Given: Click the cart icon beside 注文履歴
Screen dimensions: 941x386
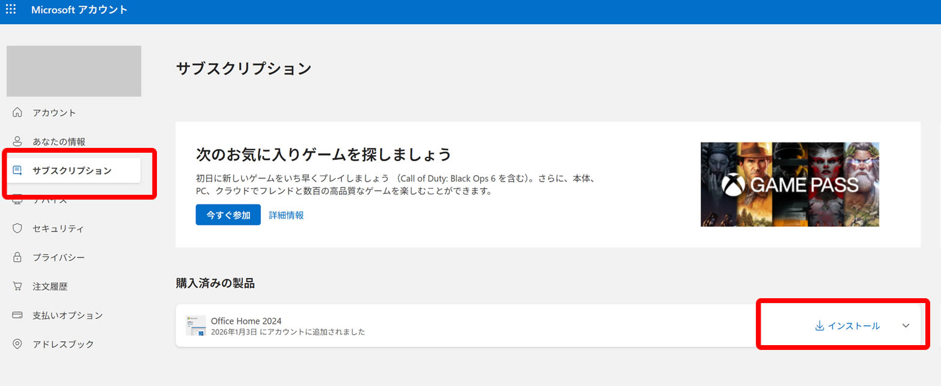Looking at the screenshot, I should click(x=17, y=286).
